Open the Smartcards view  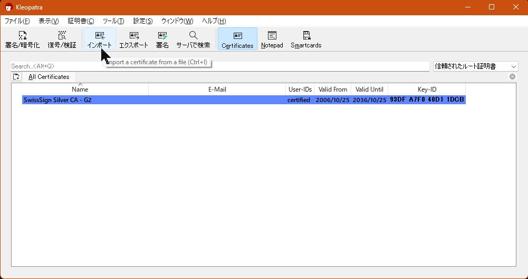click(x=306, y=39)
